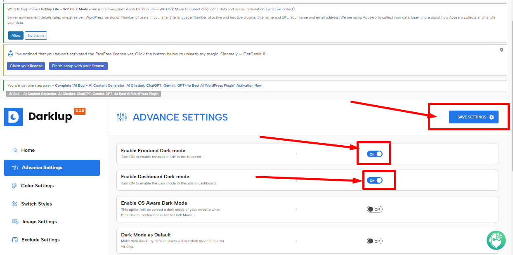Click the Allow button for diagnostics
This screenshot has width=513, height=255.
[x=16, y=35]
